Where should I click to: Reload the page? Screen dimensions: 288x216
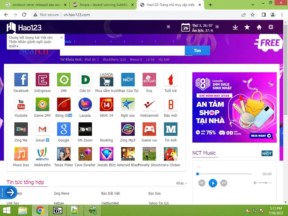(24, 15)
